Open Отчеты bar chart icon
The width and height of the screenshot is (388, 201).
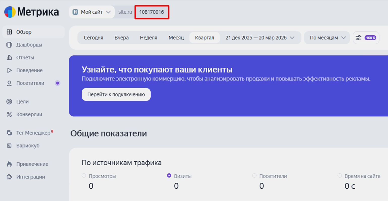click(9, 58)
